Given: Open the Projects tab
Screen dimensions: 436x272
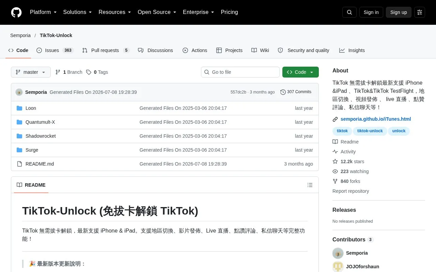Looking at the screenshot, I should [229, 50].
